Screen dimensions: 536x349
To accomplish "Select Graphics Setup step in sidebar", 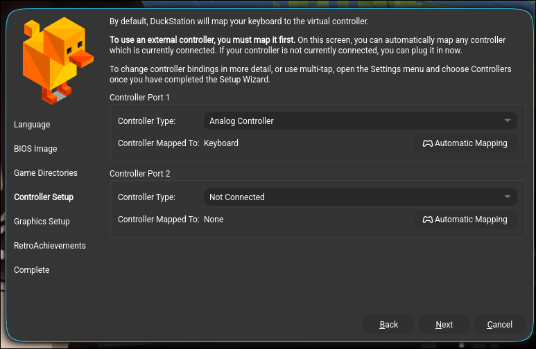I will click(x=42, y=222).
